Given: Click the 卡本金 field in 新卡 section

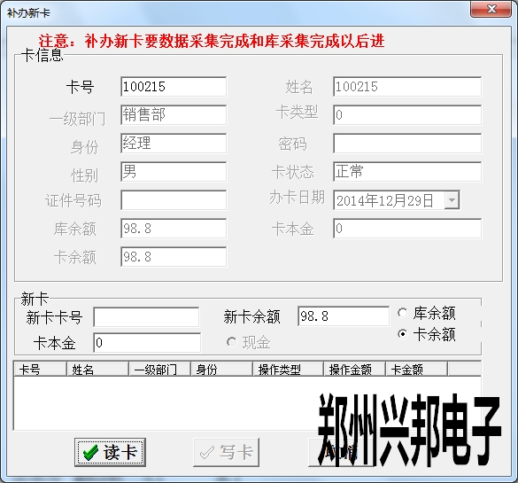Looking at the screenshot, I should click(147, 343).
